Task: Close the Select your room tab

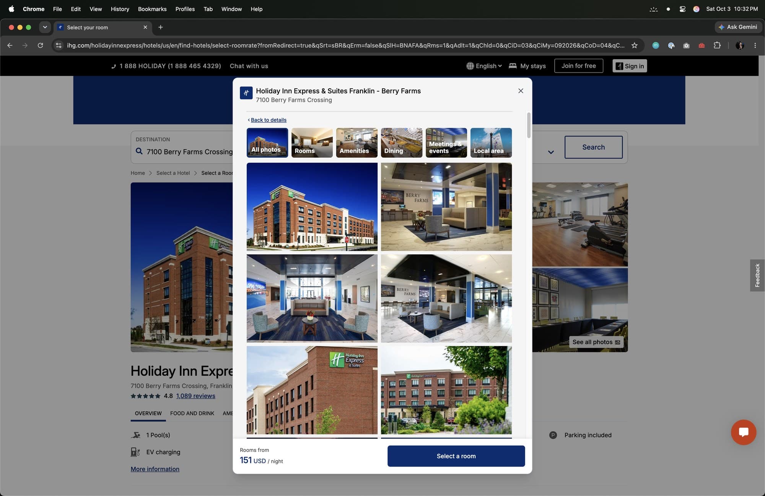Action: pos(145,27)
